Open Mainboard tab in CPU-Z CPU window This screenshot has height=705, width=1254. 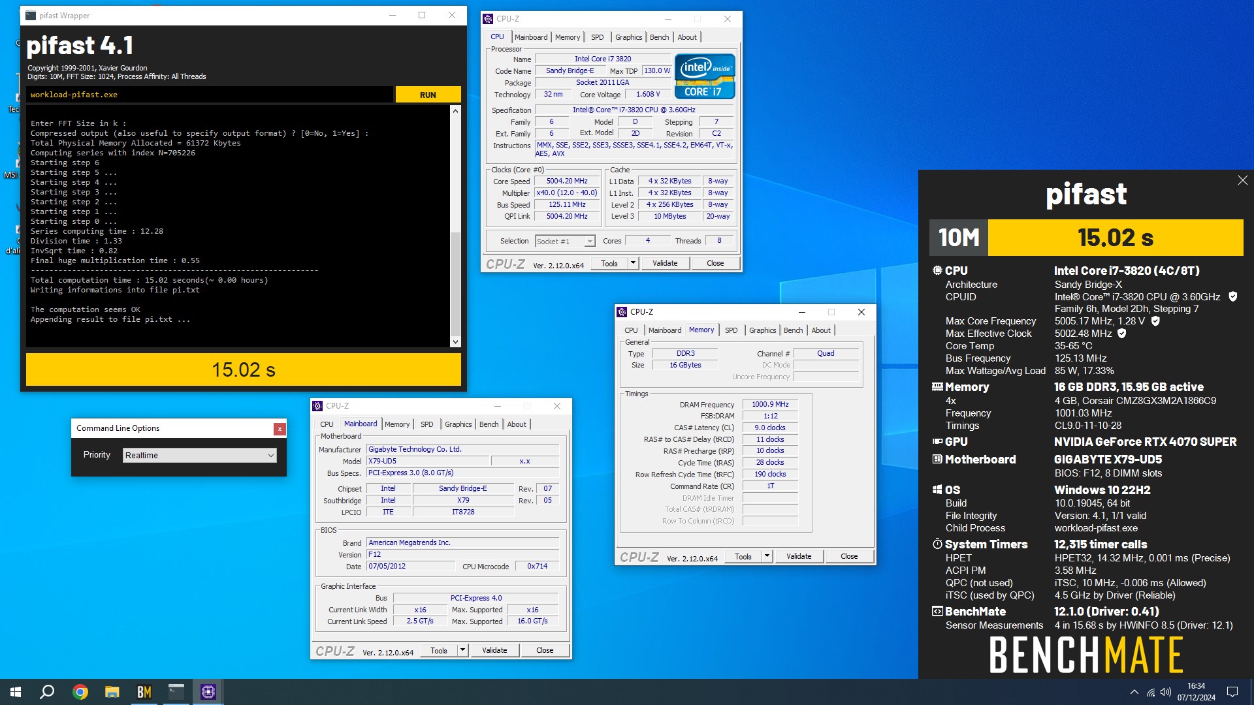pos(531,37)
